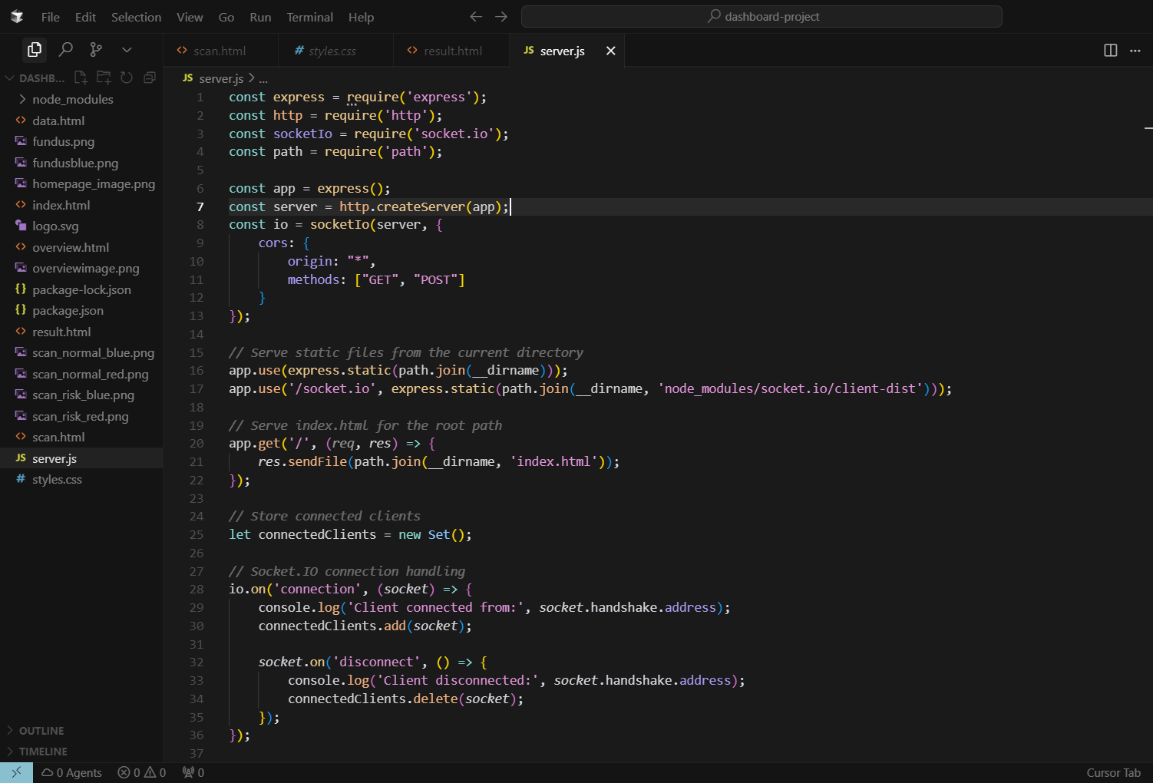Go forward with the navigation arrow
1153x783 pixels.
click(x=501, y=16)
